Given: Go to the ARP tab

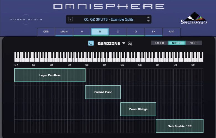Looking at the screenshot, I should (171, 32).
